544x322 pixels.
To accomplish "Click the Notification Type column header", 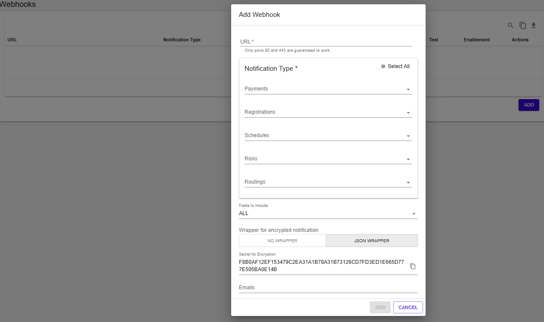I will [182, 40].
